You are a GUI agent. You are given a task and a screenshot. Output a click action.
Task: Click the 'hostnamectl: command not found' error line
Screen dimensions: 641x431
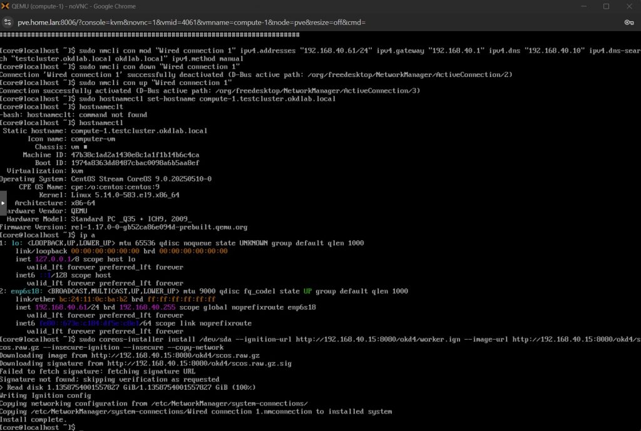coord(74,114)
